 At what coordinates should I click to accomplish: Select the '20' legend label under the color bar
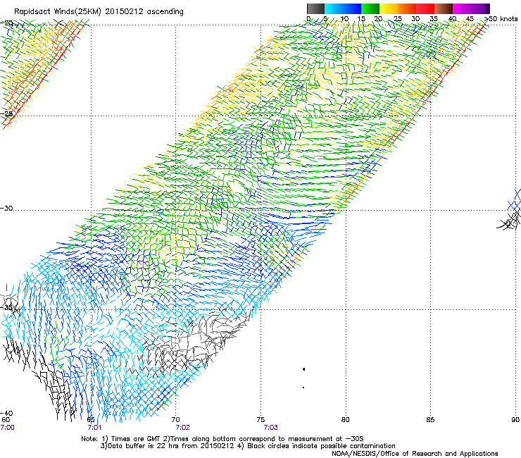379,19
